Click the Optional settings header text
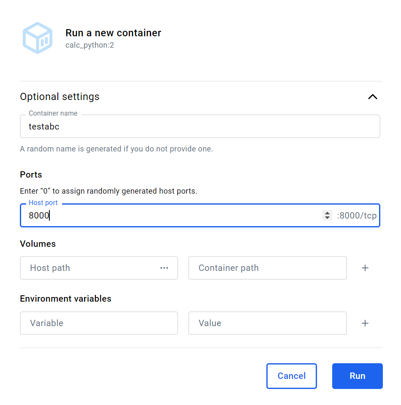 (x=60, y=97)
